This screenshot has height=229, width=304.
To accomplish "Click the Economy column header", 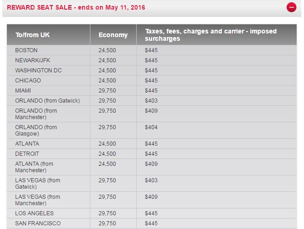I will (x=113, y=35).
